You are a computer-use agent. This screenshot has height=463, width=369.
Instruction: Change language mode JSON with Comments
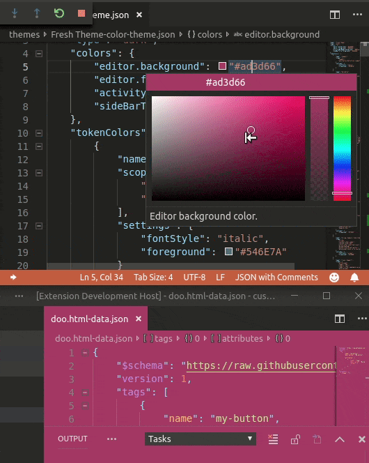pyautogui.click(x=276, y=278)
